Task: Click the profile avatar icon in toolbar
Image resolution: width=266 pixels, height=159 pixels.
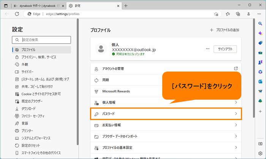Action: pos(249,14)
